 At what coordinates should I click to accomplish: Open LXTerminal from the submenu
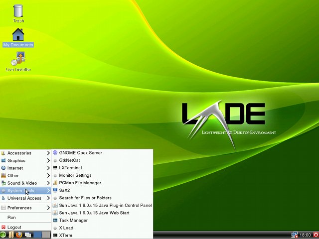coord(102,168)
